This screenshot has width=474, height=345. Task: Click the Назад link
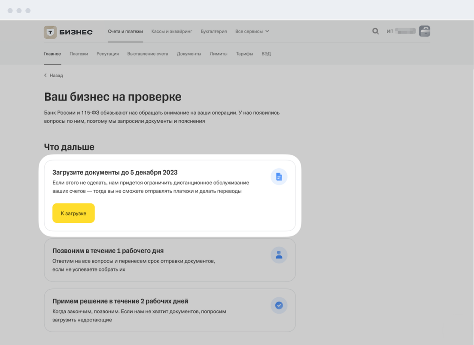click(x=56, y=76)
